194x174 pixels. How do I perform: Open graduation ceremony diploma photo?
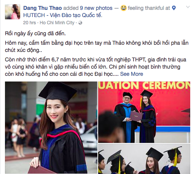tap(144, 112)
